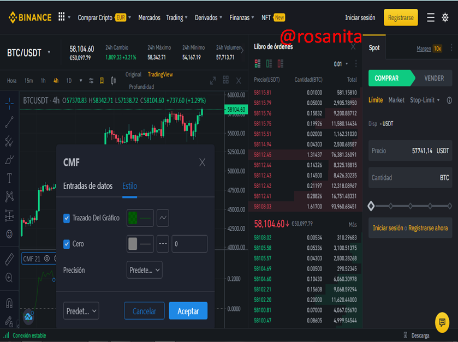Click the order amount slider handle
Image resolution: width=458 pixels, height=342 pixels.
pyautogui.click(x=371, y=206)
